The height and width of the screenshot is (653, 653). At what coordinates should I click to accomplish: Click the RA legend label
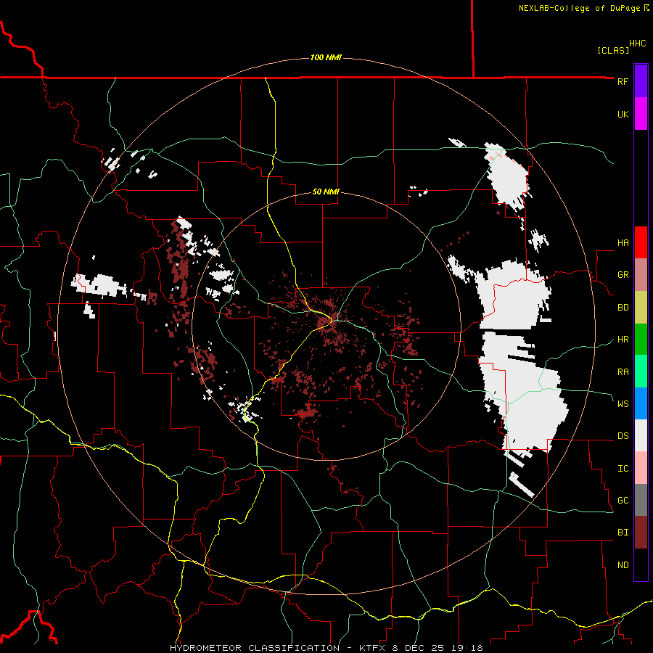[623, 372]
